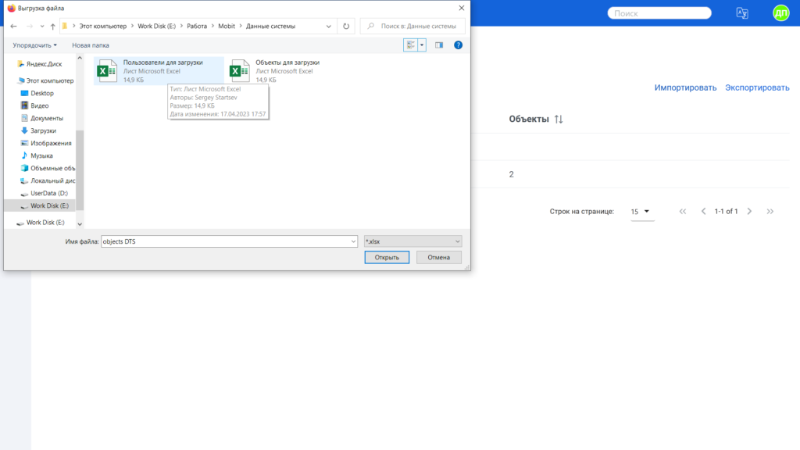Select Пользователи для загрузки Excel file
This screenshot has width=800, height=450.
pos(159,71)
